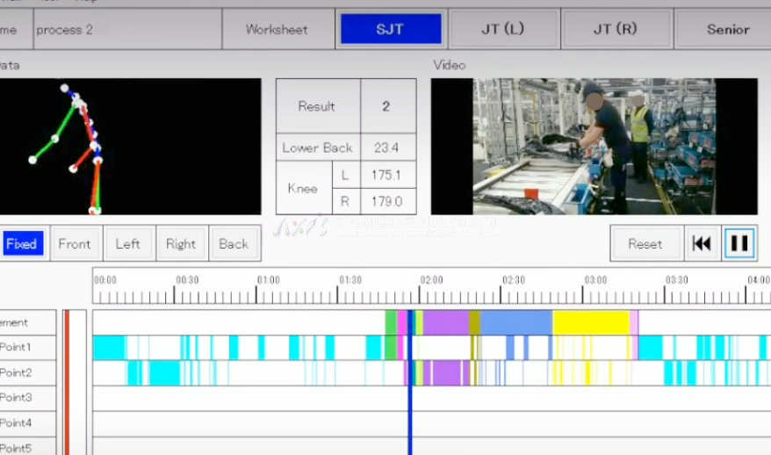The image size is (771, 455).
Task: Click the right knee value 179.0
Action: 388,201
